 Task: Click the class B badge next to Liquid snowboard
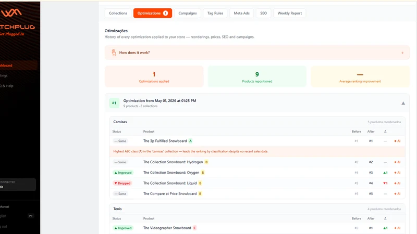click(x=200, y=184)
